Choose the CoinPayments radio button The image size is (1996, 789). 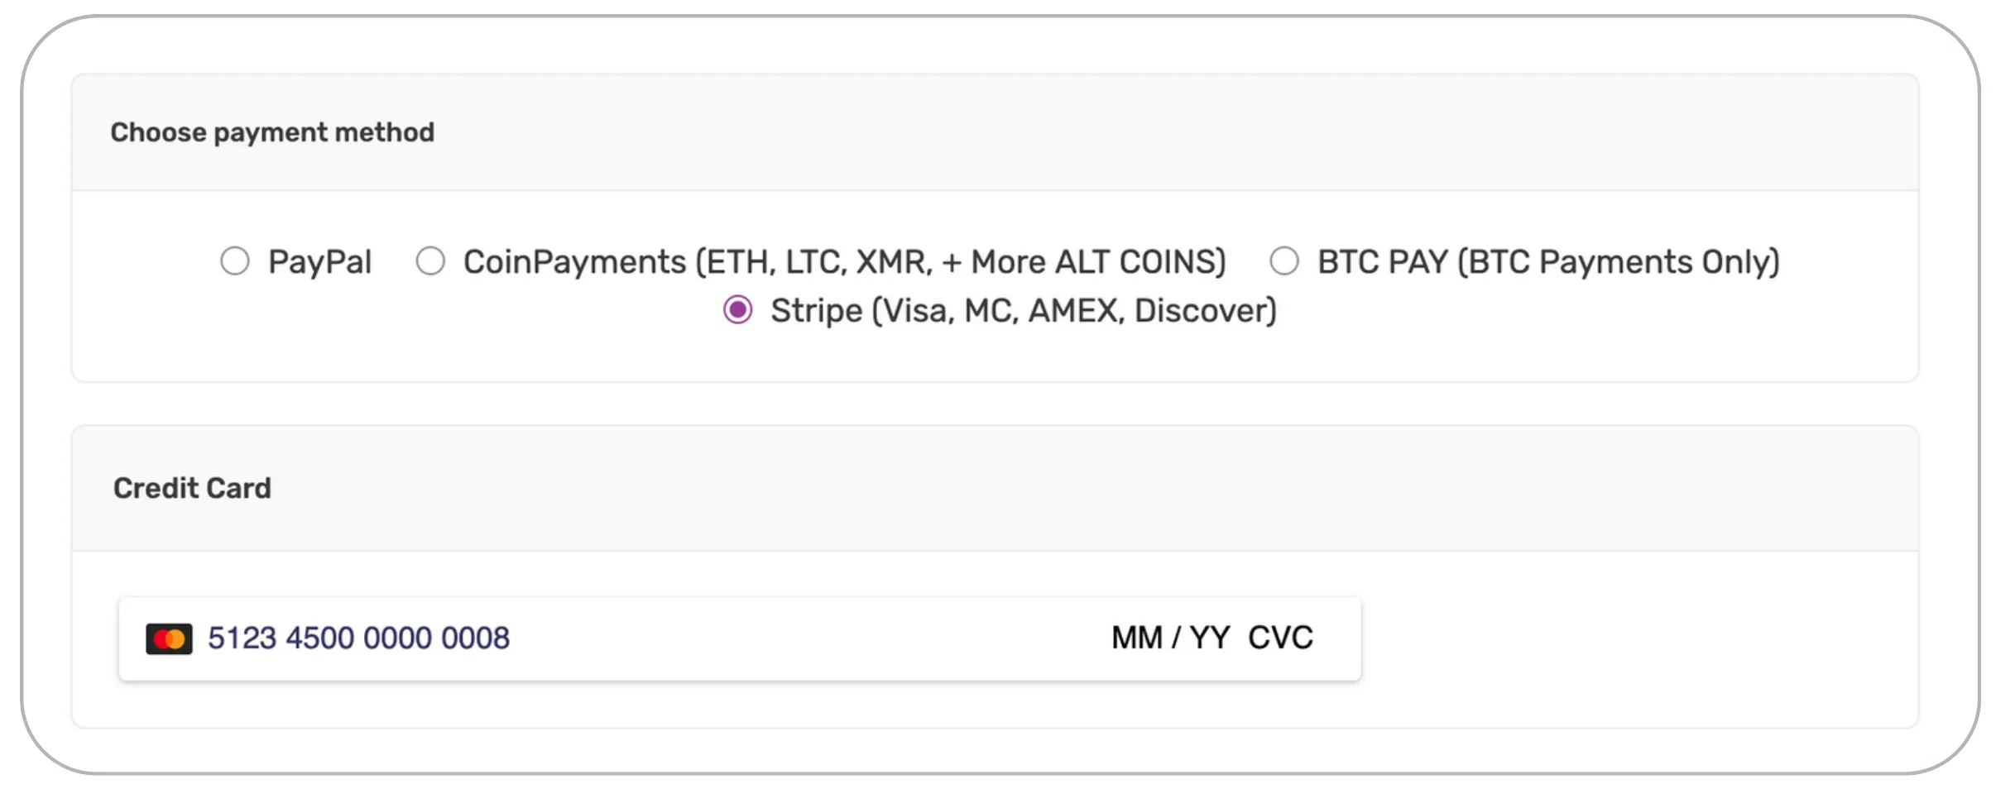[430, 261]
